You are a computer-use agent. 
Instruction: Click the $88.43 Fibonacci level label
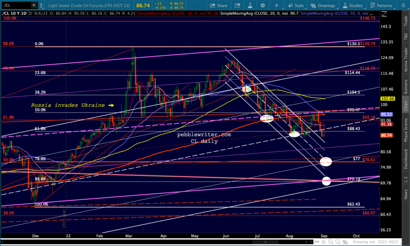[x=354, y=129]
